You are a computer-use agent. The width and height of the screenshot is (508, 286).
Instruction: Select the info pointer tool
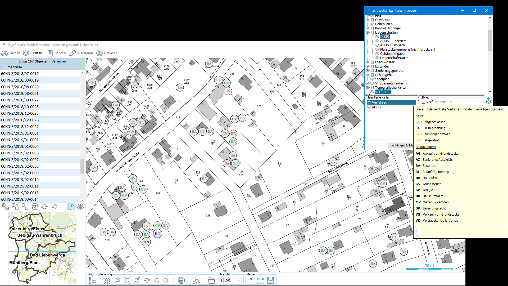click(196, 280)
